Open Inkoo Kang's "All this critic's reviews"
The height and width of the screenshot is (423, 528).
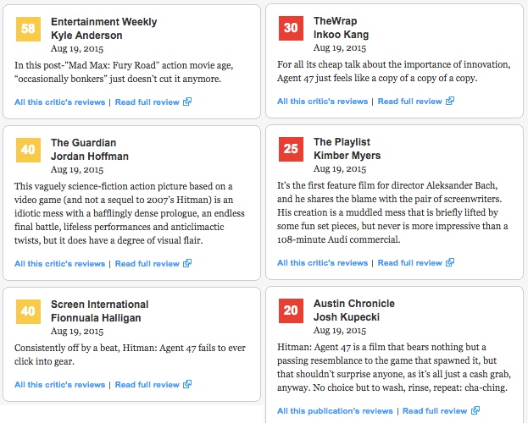click(322, 102)
